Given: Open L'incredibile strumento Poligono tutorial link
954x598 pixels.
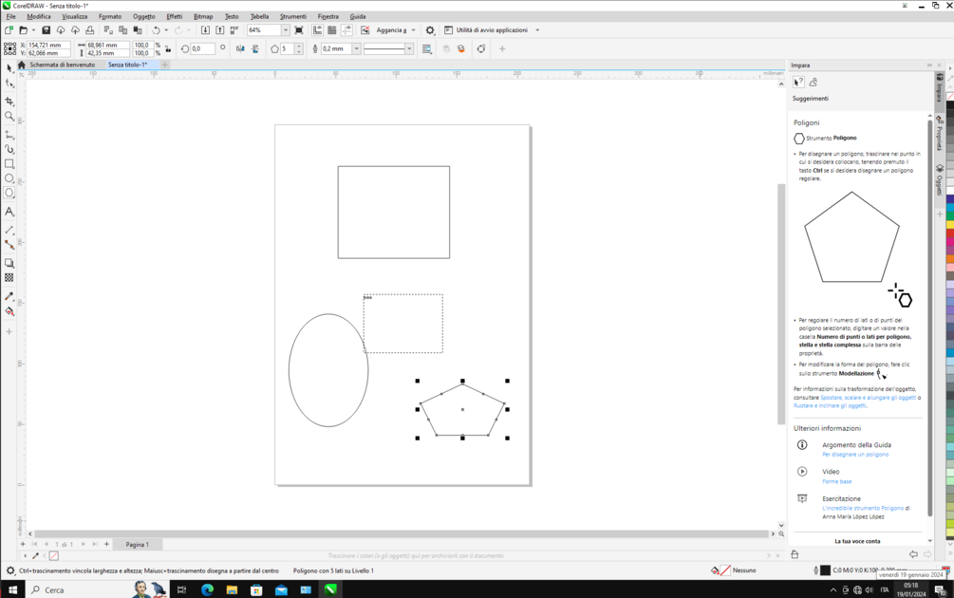Looking at the screenshot, I should (863, 508).
